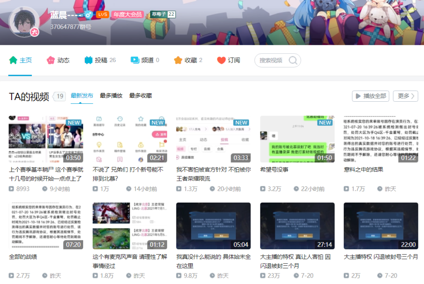Click the orange 收藏 star icon

click(x=178, y=60)
